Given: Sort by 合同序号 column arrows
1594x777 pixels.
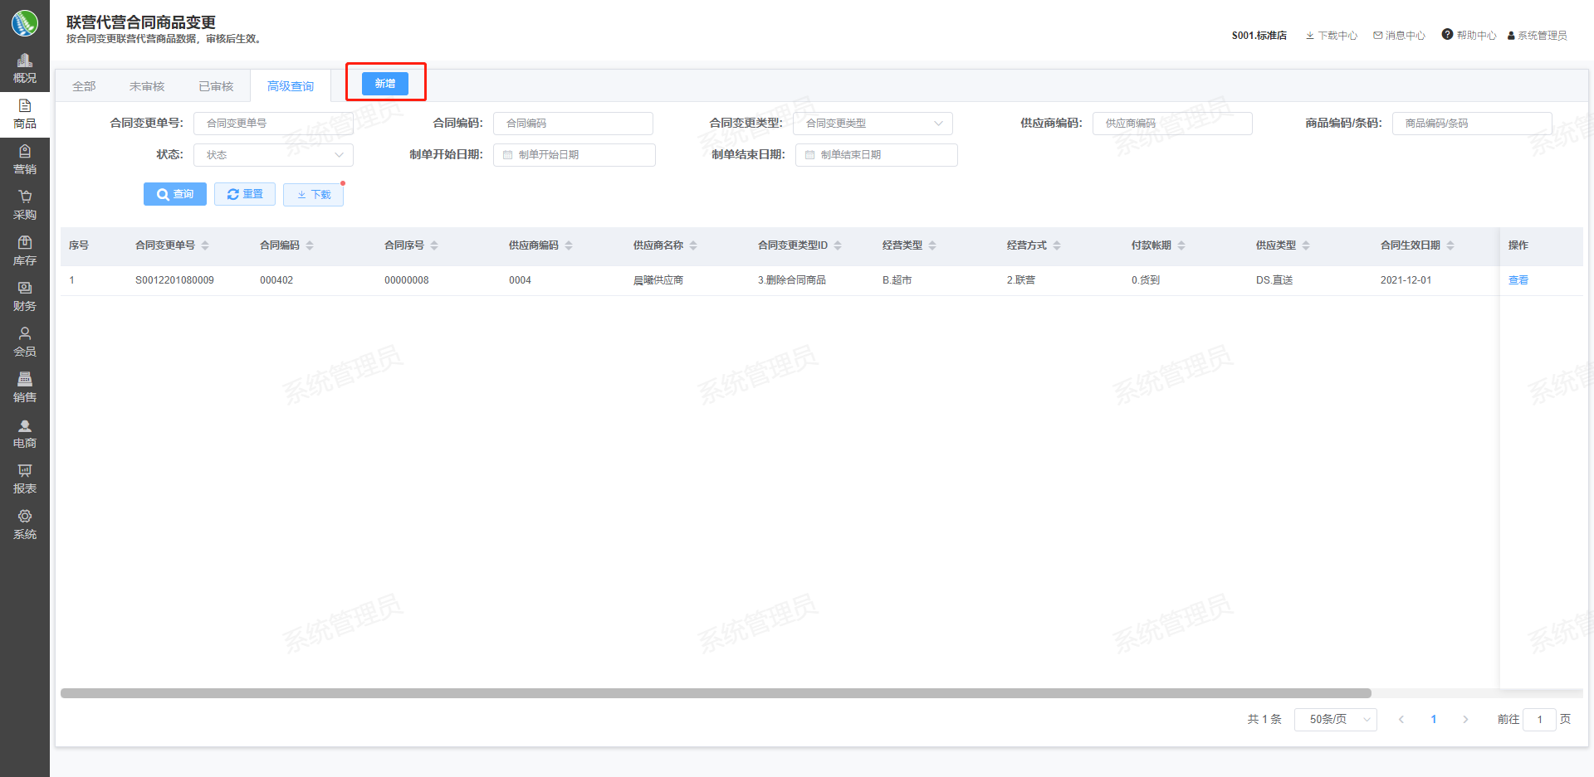Looking at the screenshot, I should pos(434,245).
